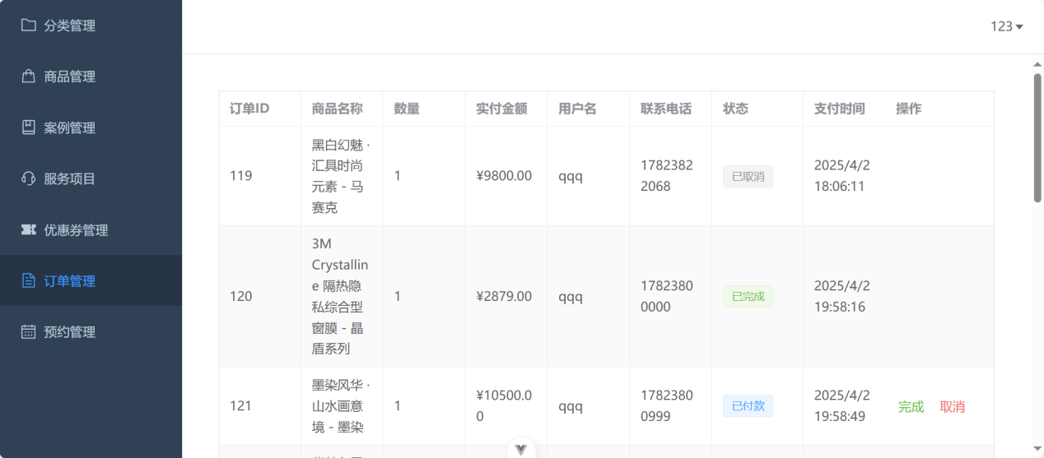1044x458 pixels.
Task: Click amount ¥10500.00
Action: [x=504, y=405]
